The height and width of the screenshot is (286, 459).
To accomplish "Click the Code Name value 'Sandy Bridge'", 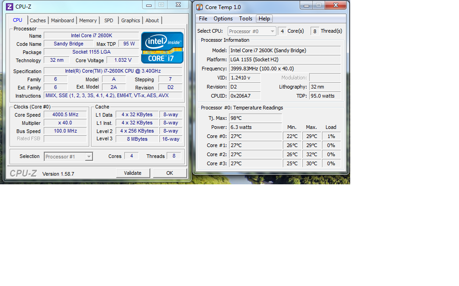I will point(68,44).
